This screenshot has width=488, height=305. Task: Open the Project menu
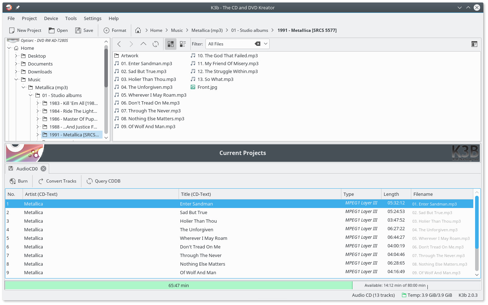(x=29, y=19)
